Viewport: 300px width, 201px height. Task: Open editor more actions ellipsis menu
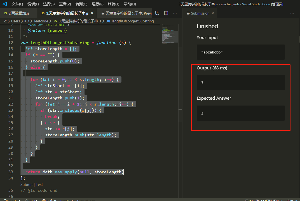pos(175,13)
